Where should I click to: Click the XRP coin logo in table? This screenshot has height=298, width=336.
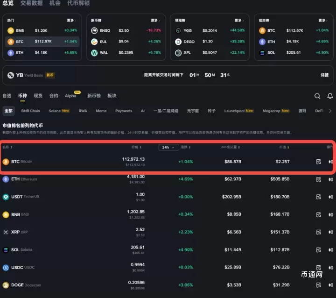coord(6,232)
